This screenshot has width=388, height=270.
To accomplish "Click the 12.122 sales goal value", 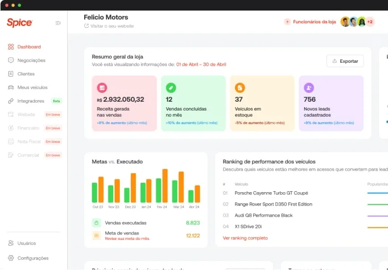I will [193, 236].
